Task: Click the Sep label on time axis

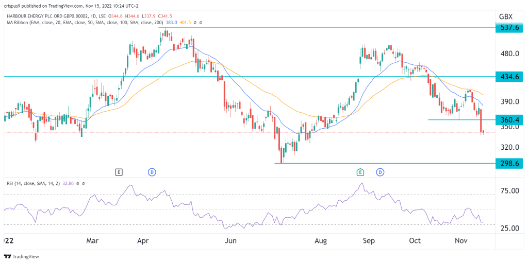Action: pyautogui.click(x=369, y=241)
